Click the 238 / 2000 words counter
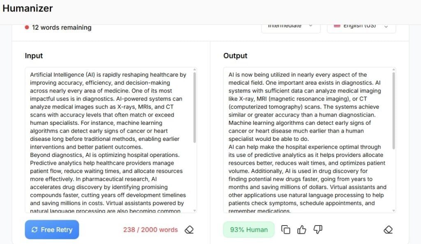Image resolution: width=421 pixels, height=244 pixels. (x=150, y=230)
